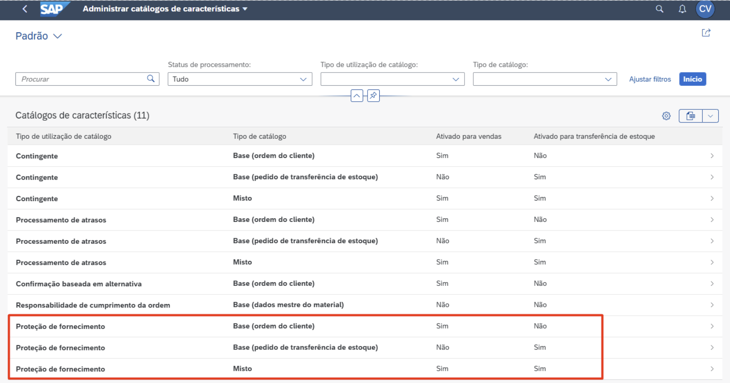This screenshot has width=730, height=383.
Task: Open Contingente Misto row arrow
Action: pos(712,198)
